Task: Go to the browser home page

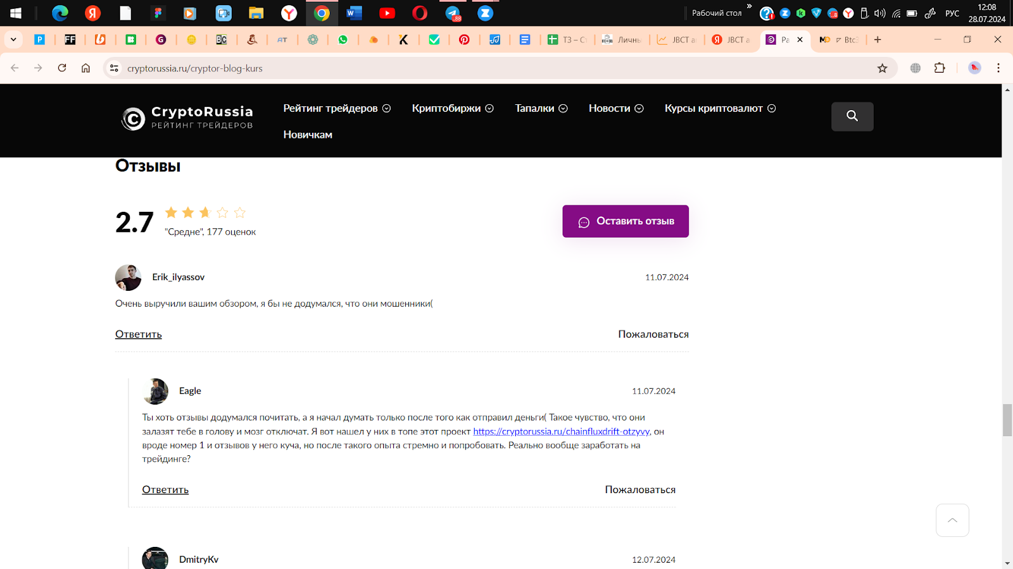Action: click(85, 68)
